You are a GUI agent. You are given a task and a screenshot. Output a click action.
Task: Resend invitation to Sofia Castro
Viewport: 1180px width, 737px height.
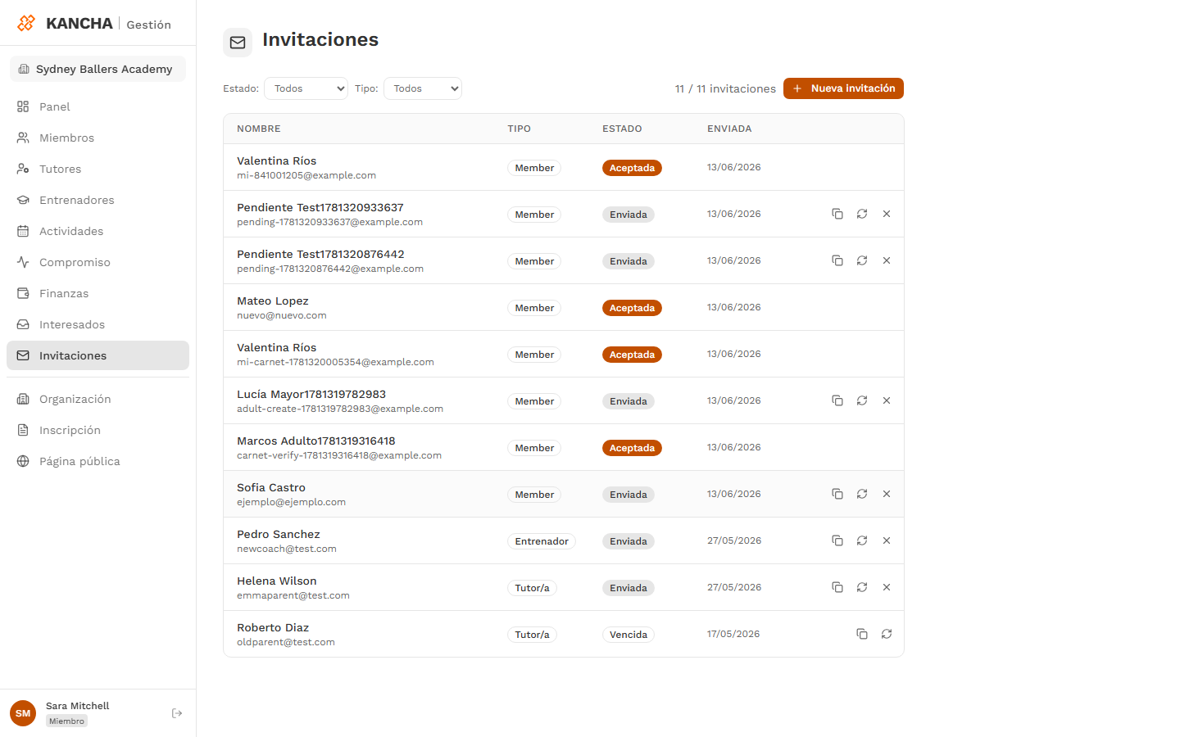862,494
